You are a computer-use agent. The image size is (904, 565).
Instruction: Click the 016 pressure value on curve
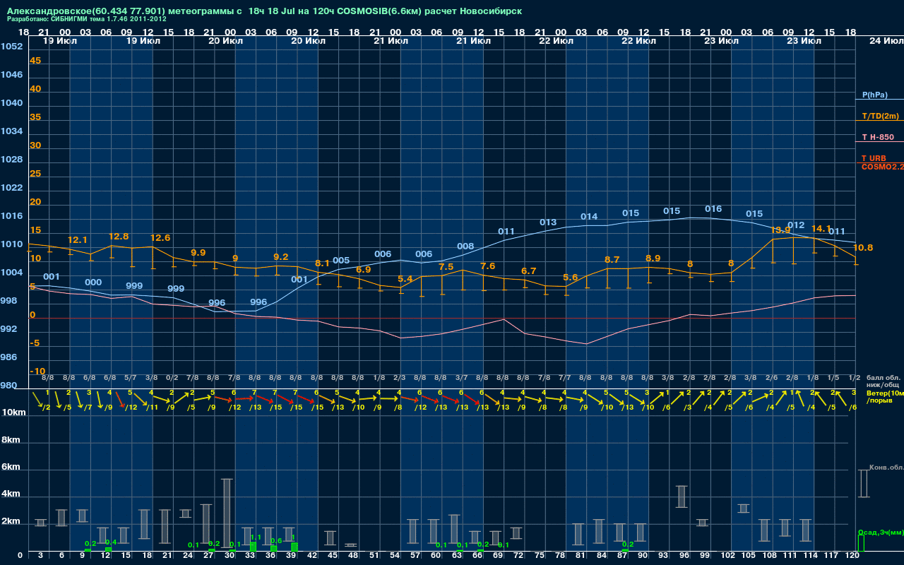point(713,209)
